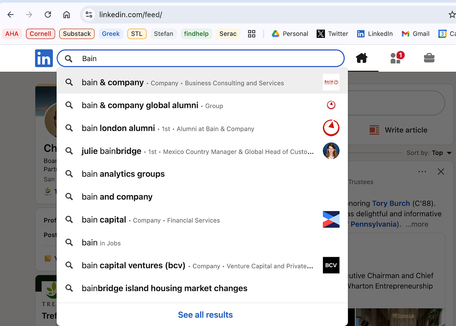Search for bain in Jobs
This screenshot has width=456, height=326.
coord(202,242)
